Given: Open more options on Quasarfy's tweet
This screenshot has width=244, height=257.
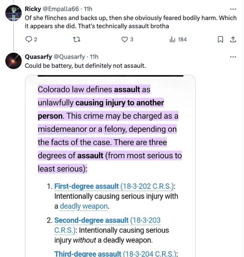Looking at the screenshot, I should tap(233, 57).
